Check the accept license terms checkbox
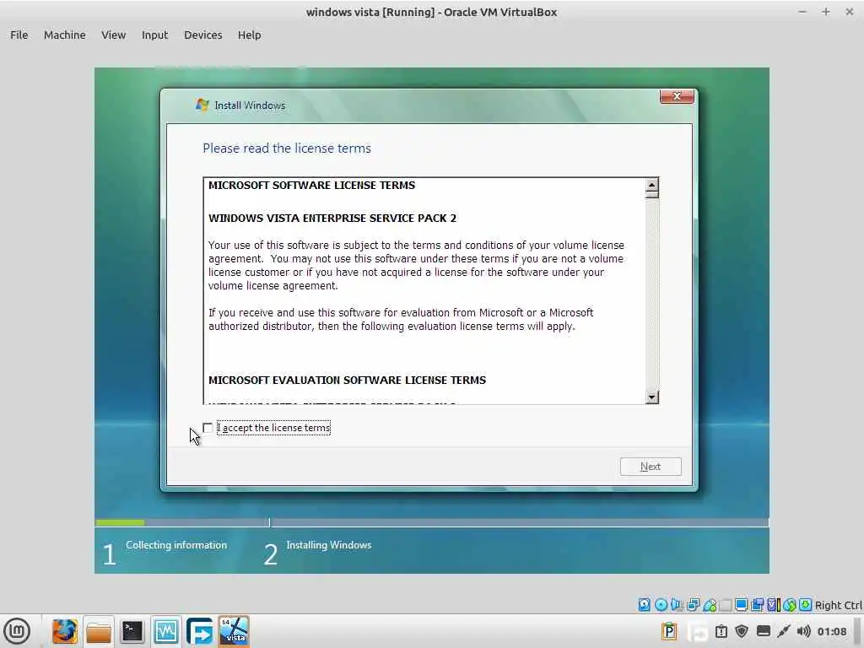Screen dimensions: 864x648 [x=208, y=428]
